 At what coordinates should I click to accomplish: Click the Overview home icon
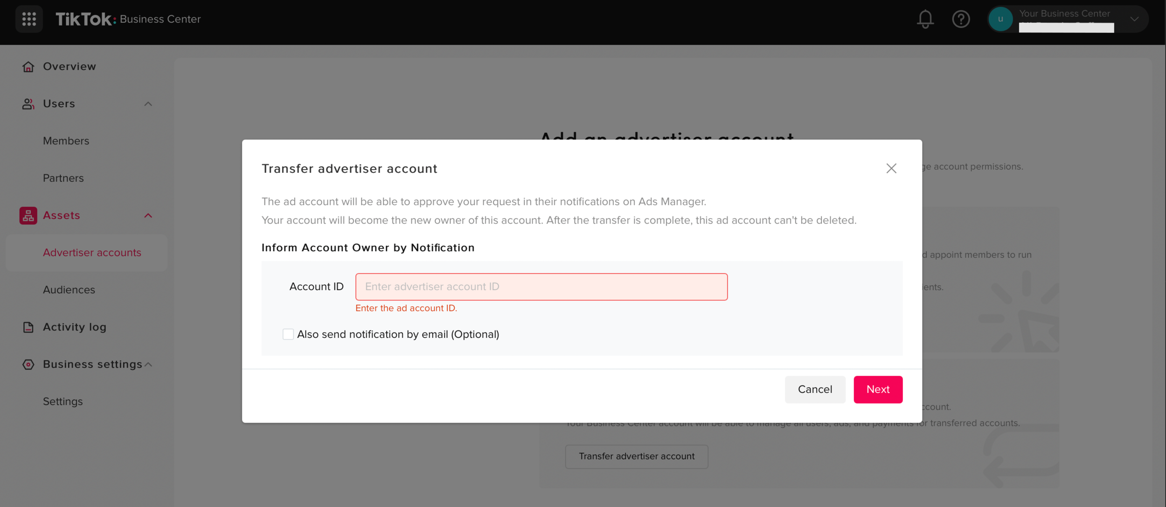[28, 67]
